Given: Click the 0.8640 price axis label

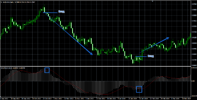Looking at the screenshot, I should (x=194, y=65).
